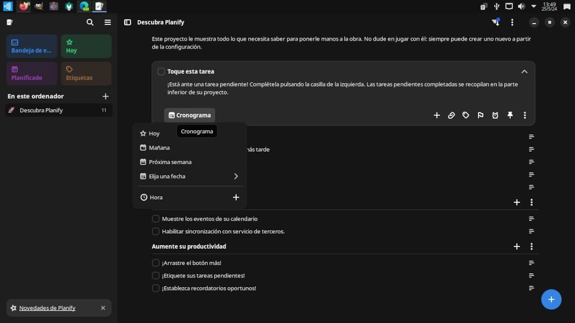The width and height of the screenshot is (575, 323).
Task: Check the 'Toque esta tarea' checkbox
Action: [x=161, y=72]
